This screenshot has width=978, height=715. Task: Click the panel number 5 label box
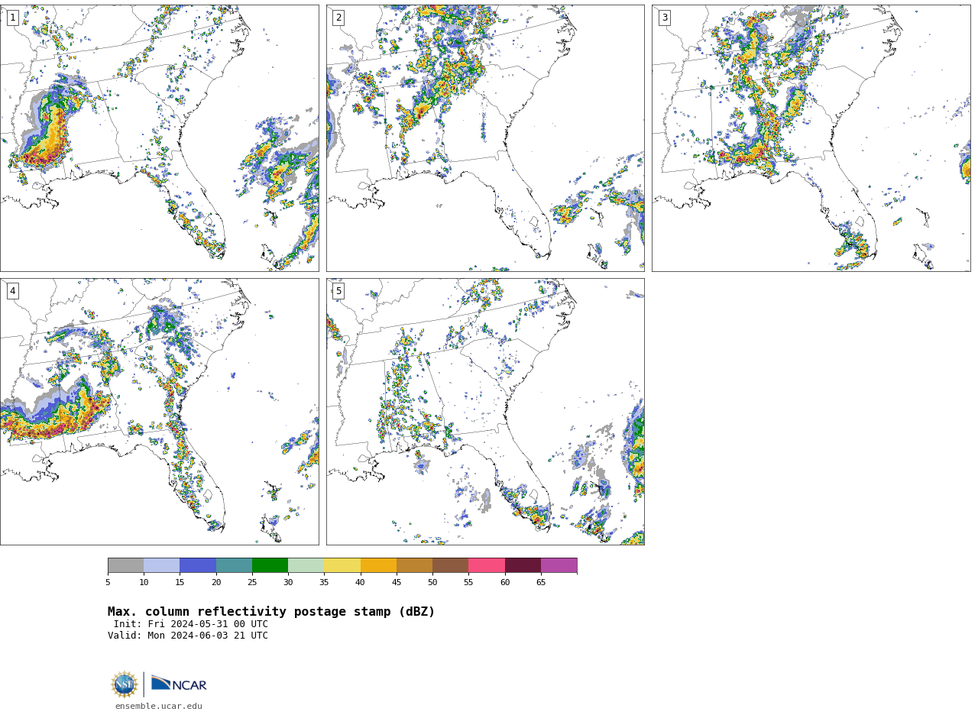(x=338, y=291)
